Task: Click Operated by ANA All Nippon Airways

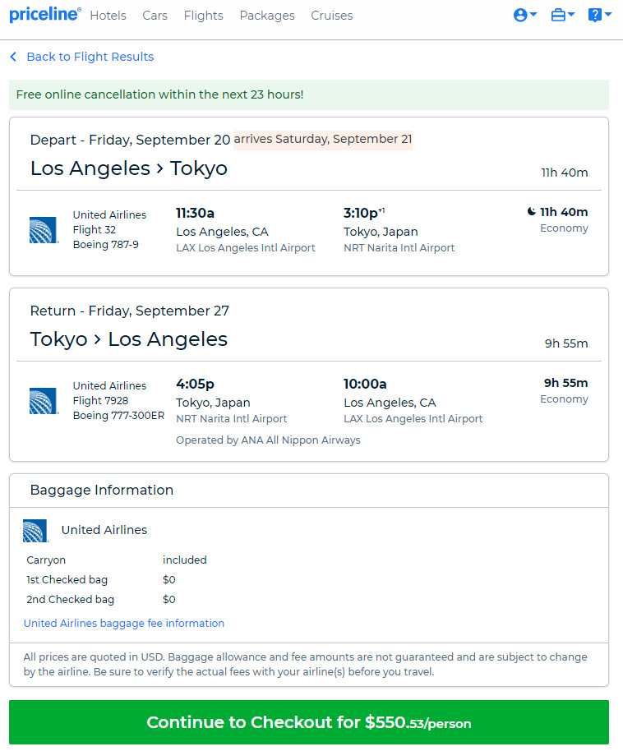Action: [268, 440]
